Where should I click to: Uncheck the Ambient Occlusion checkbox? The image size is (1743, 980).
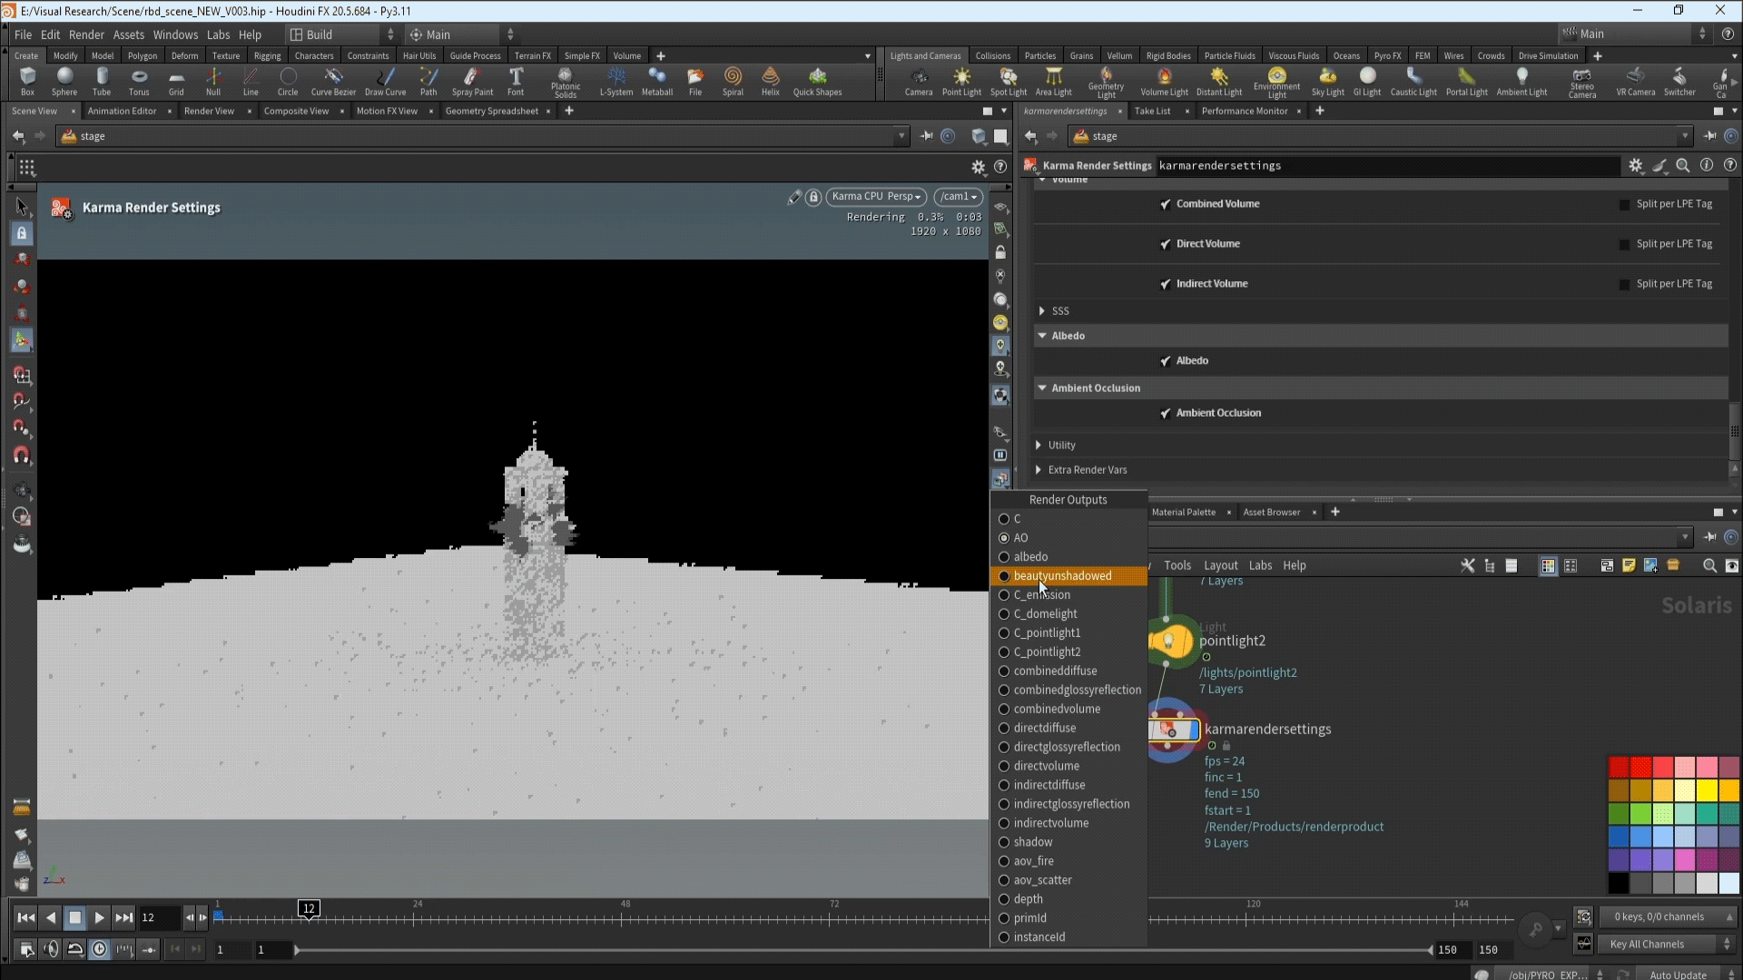click(x=1166, y=414)
